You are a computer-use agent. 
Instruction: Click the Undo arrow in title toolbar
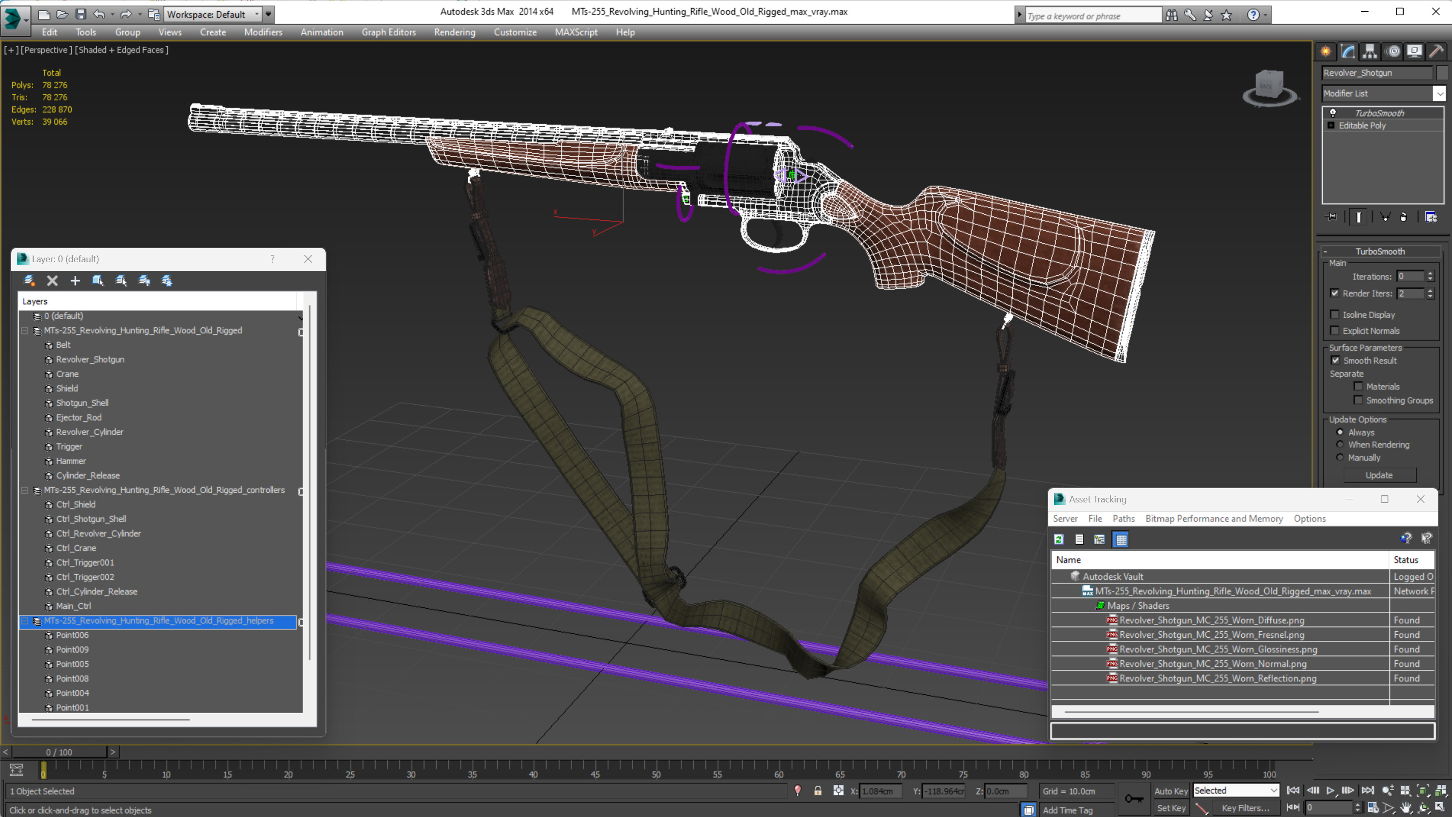coord(99,14)
